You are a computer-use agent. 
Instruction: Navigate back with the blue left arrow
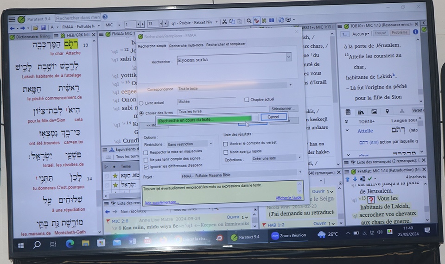tap(12, 28)
